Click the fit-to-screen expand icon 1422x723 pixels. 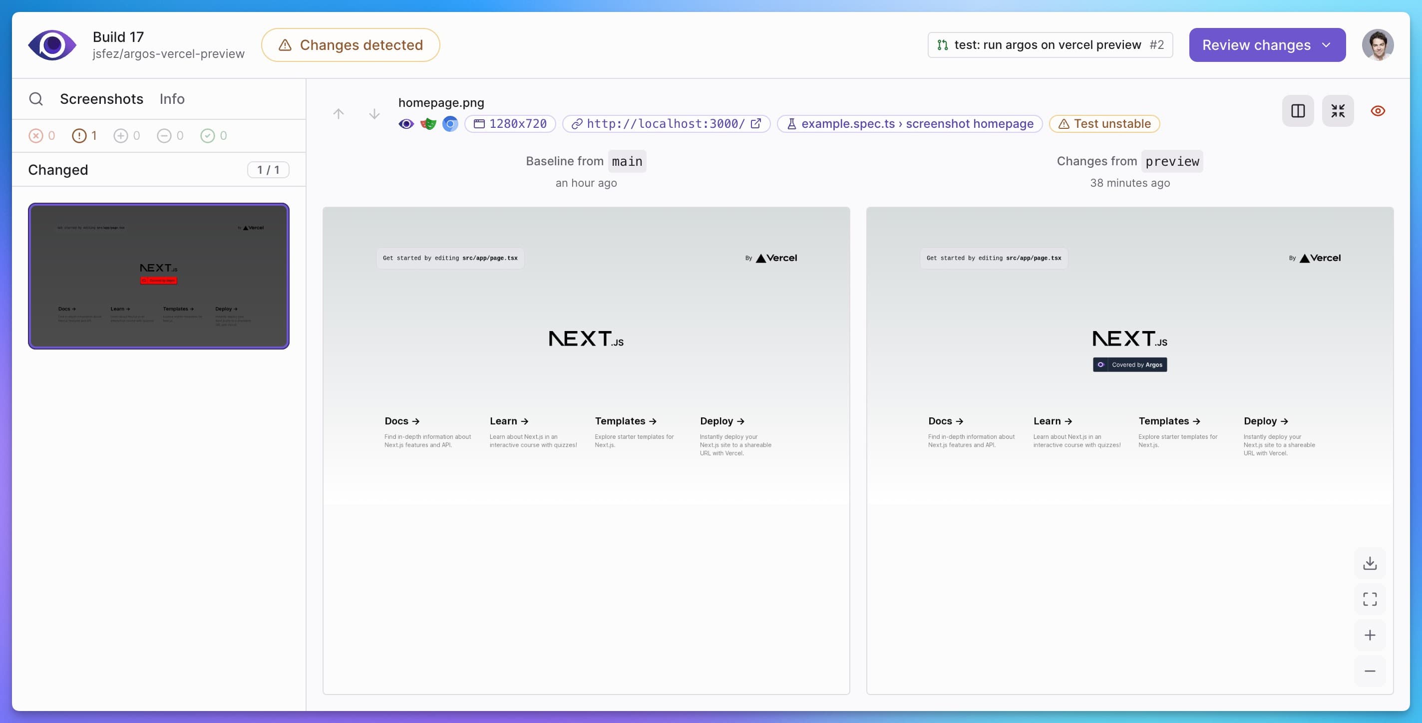coord(1371,599)
